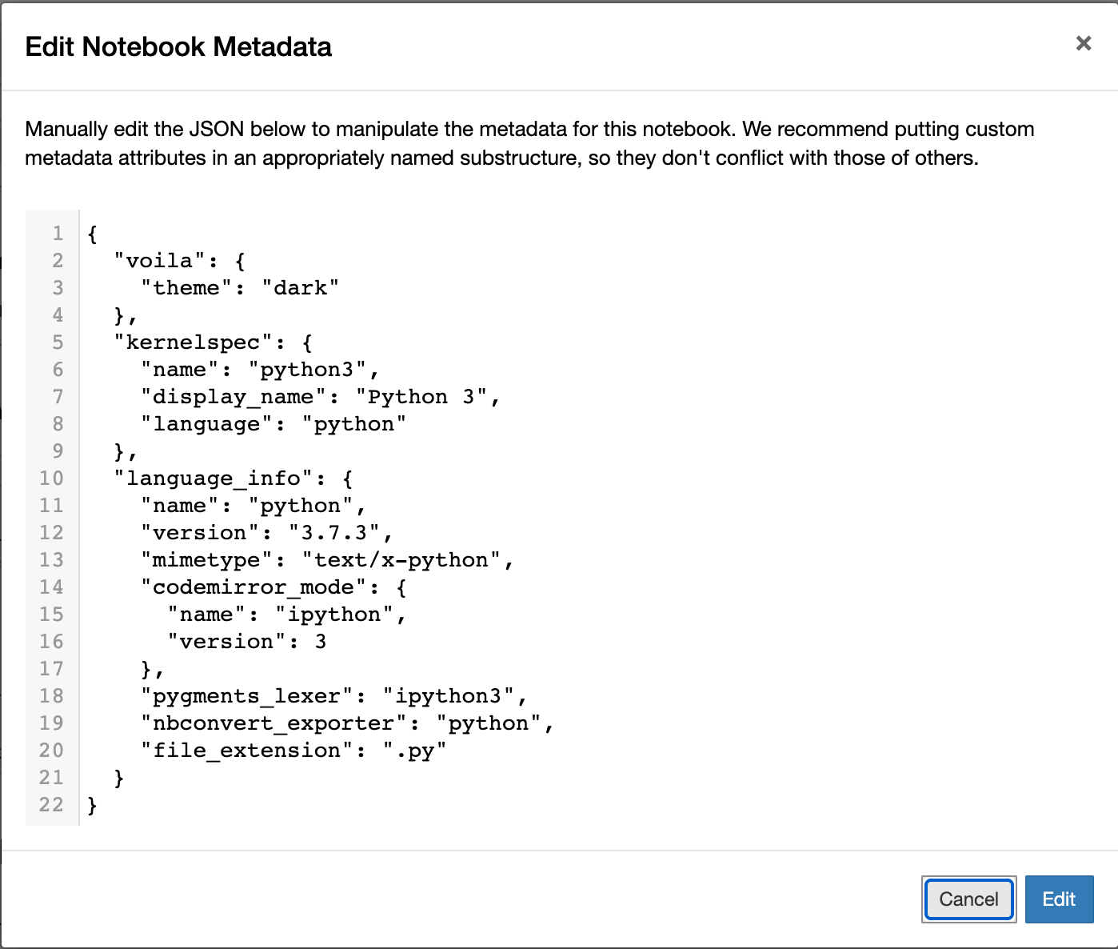Image resolution: width=1118 pixels, height=949 pixels.
Task: Click the "codemirror_mode" key line
Action: (274, 587)
